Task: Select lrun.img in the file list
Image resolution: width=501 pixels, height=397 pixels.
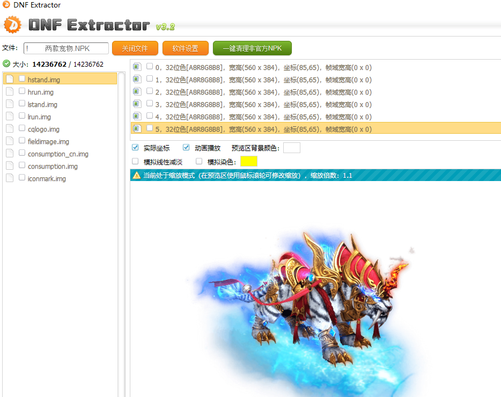Action: click(39, 117)
